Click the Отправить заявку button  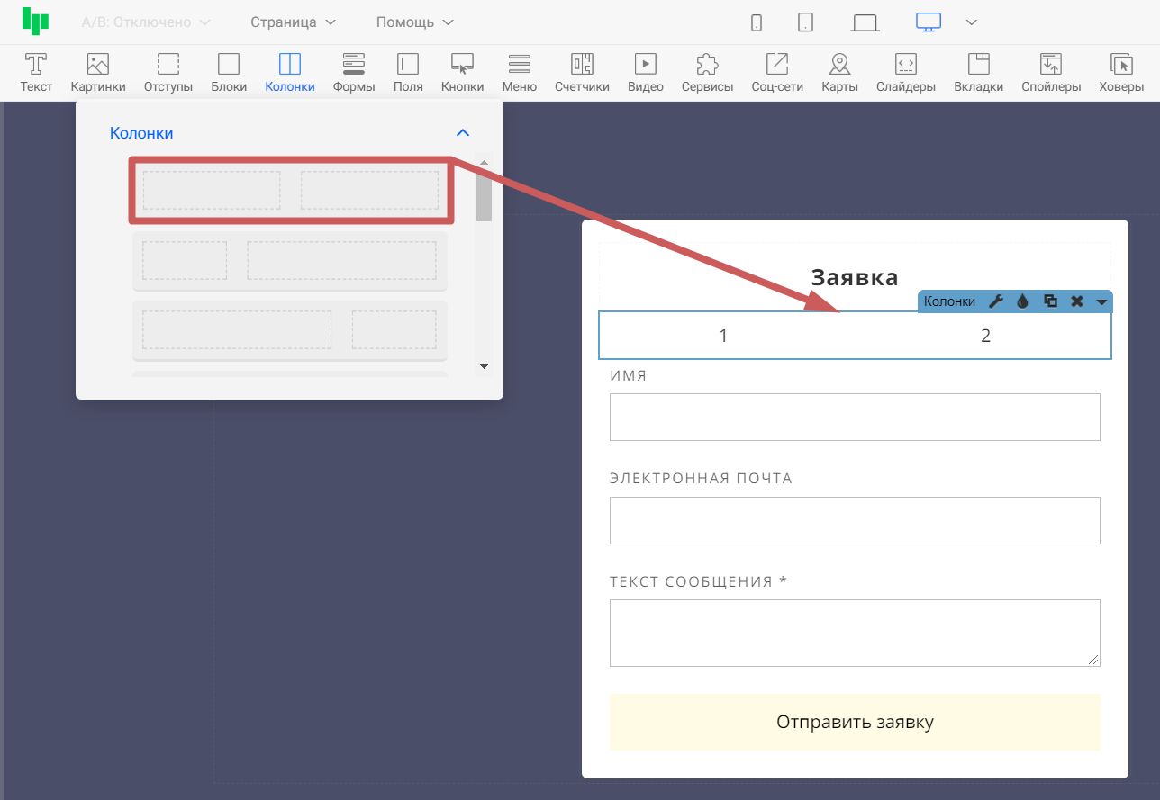pos(855,722)
